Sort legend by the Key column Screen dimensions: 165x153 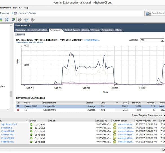19,103
